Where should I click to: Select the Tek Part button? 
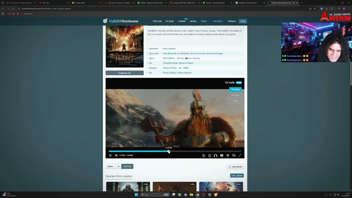point(127,166)
